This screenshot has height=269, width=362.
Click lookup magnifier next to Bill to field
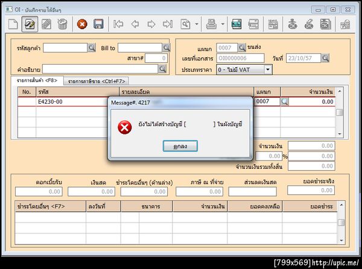pos(167,48)
